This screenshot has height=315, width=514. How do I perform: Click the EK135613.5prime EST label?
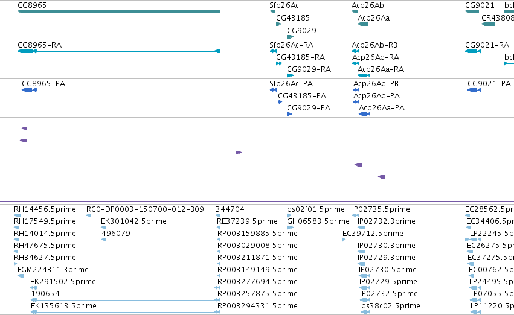63,306
